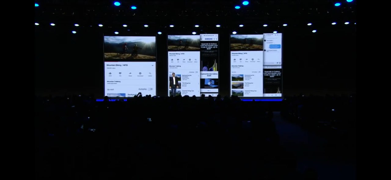Open Mountain Trekking channel on left screen

pos(114,82)
